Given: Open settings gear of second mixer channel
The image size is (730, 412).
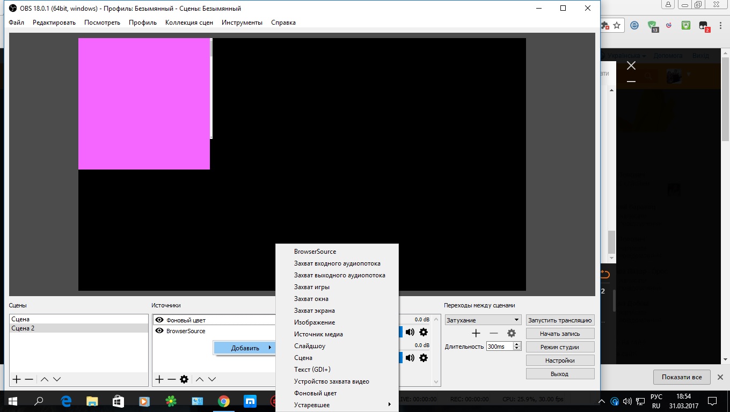Looking at the screenshot, I should [424, 358].
